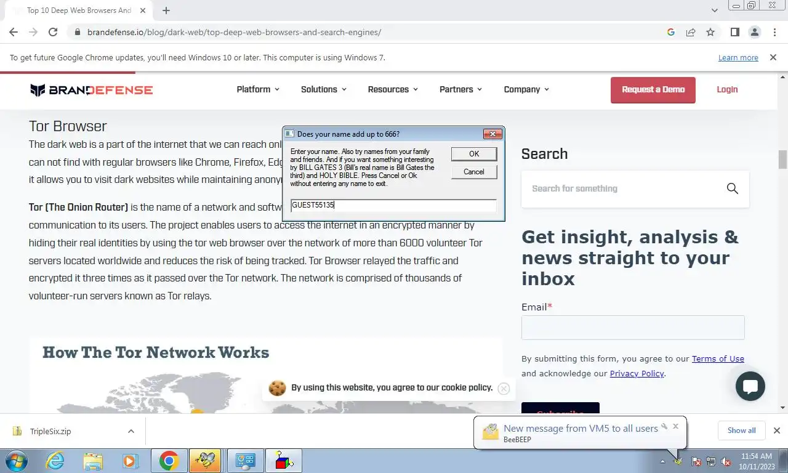
Task: Go forward in Chrome history
Action: click(x=33, y=32)
